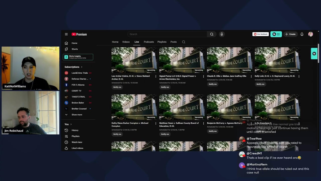The width and height of the screenshot is (321, 181).
Task: Notify me for Claude R. Ellis case
Action: coord(213,84)
